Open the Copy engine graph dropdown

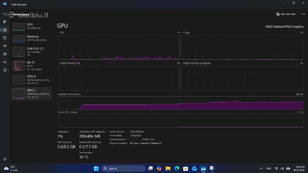coord(185,33)
